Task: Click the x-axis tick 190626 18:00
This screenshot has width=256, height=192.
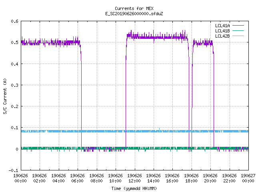Action: tap(191, 178)
